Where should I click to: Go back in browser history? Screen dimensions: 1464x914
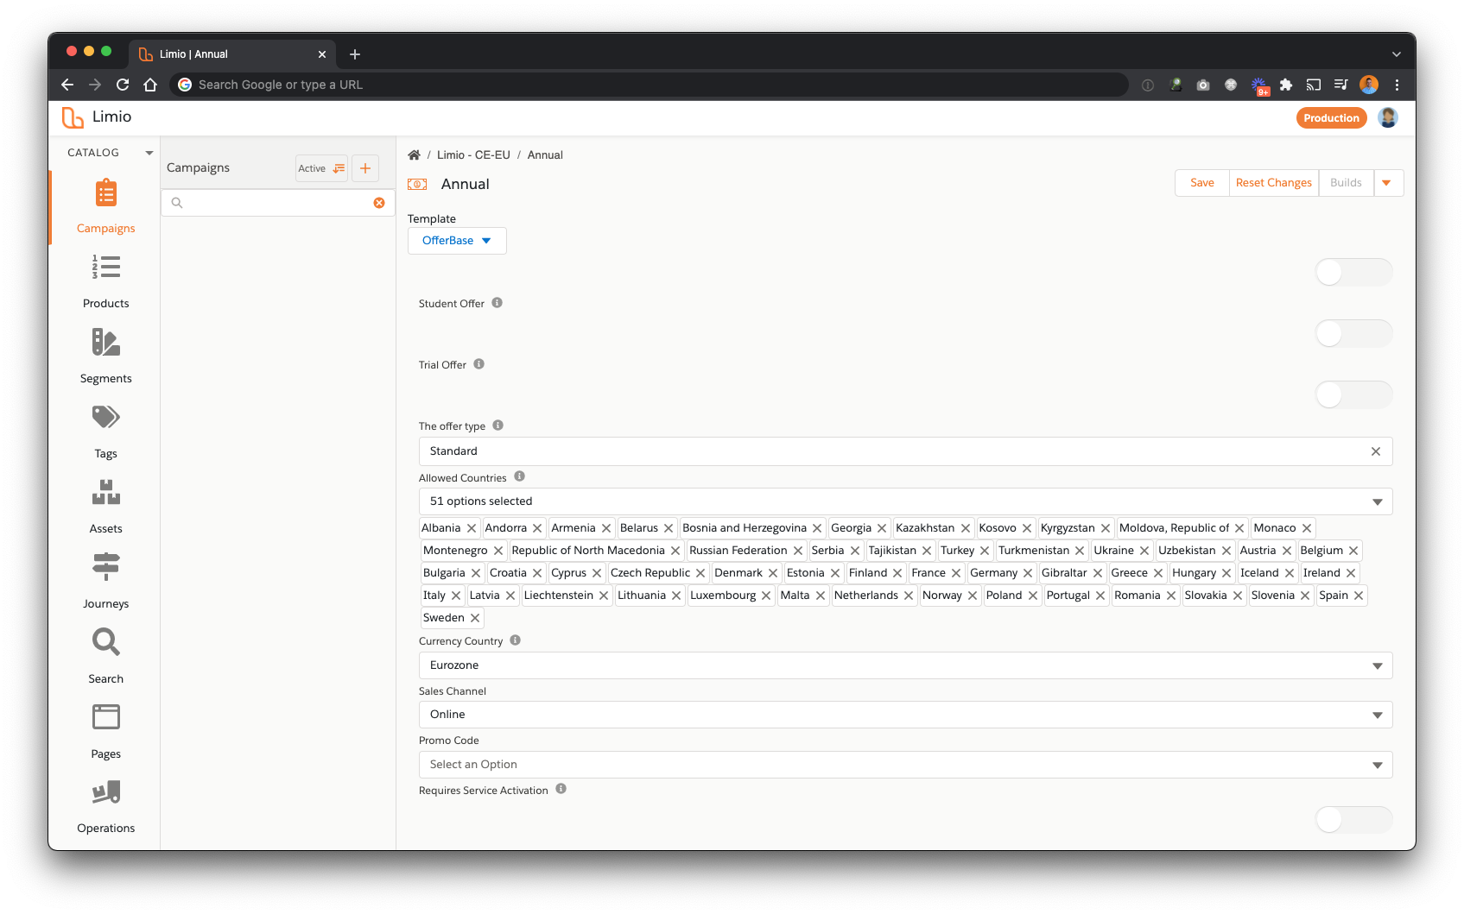tap(67, 85)
